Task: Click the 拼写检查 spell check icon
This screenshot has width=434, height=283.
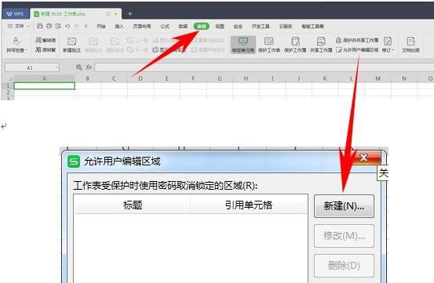Action: (16, 45)
